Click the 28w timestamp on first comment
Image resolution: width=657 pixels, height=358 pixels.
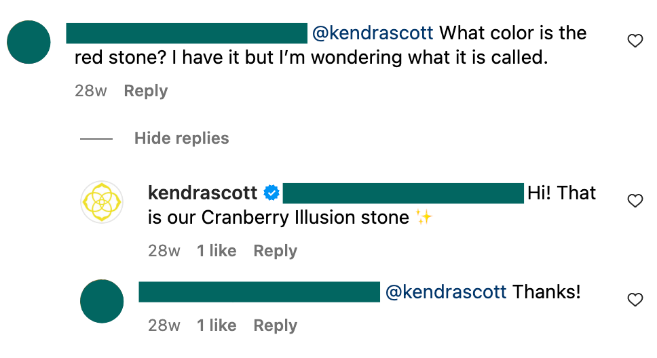click(91, 91)
